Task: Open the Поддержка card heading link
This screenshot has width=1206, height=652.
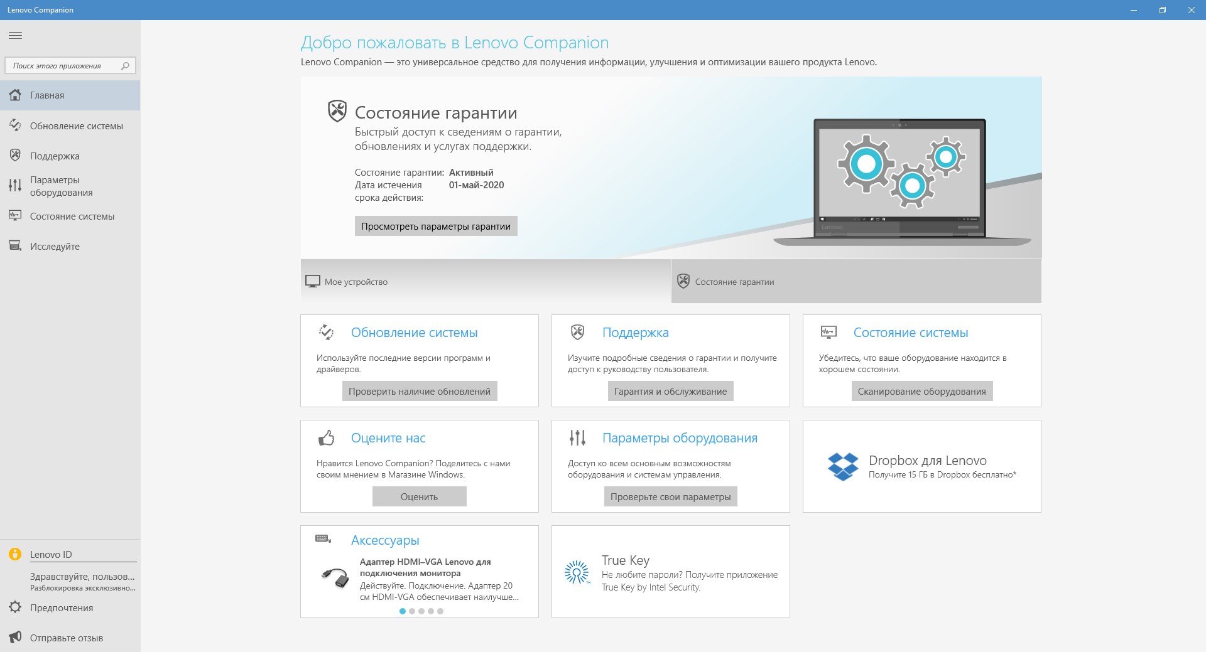Action: pyautogui.click(x=636, y=333)
